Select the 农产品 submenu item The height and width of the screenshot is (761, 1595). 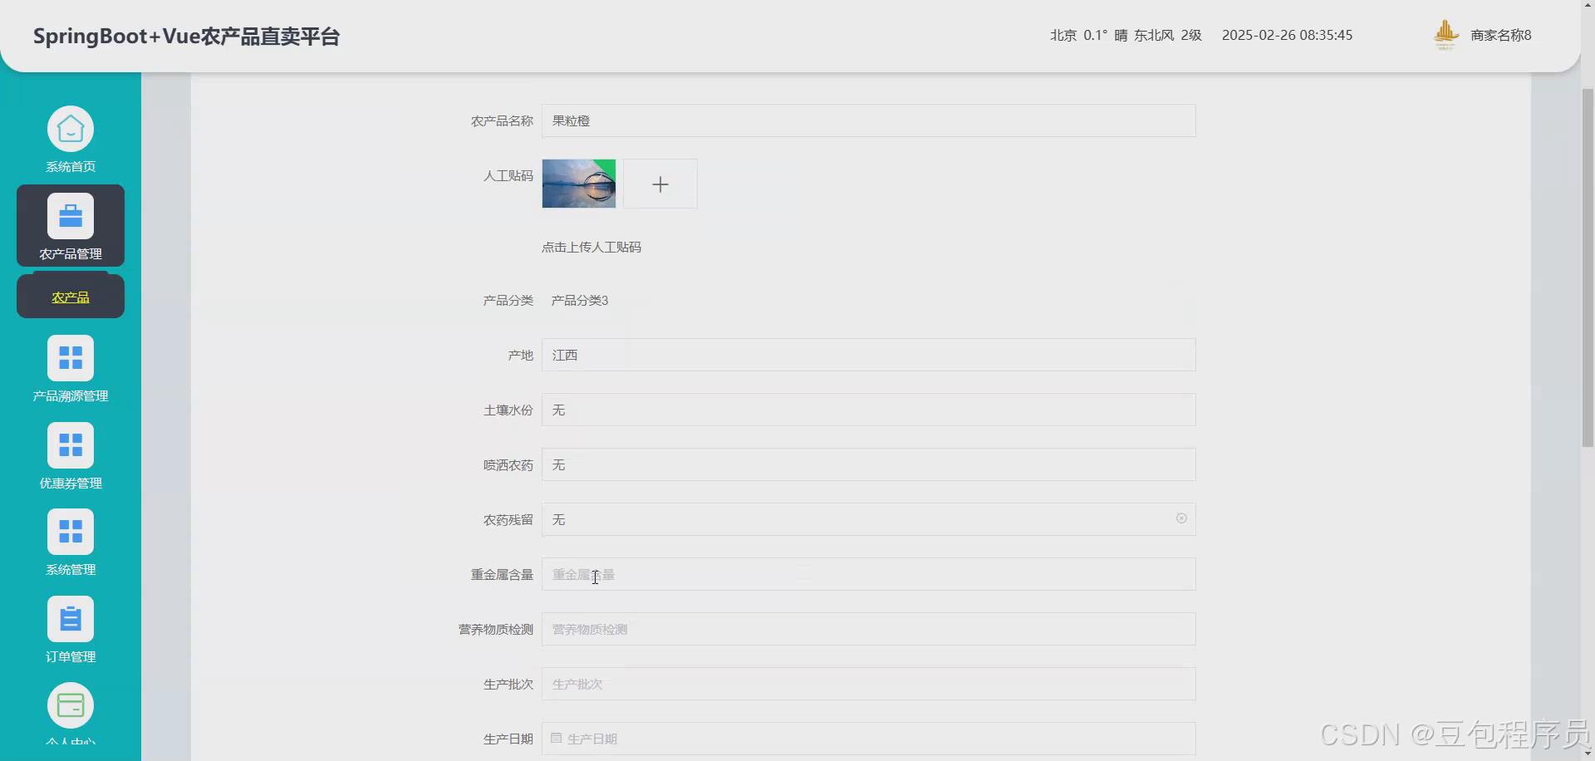(70, 295)
